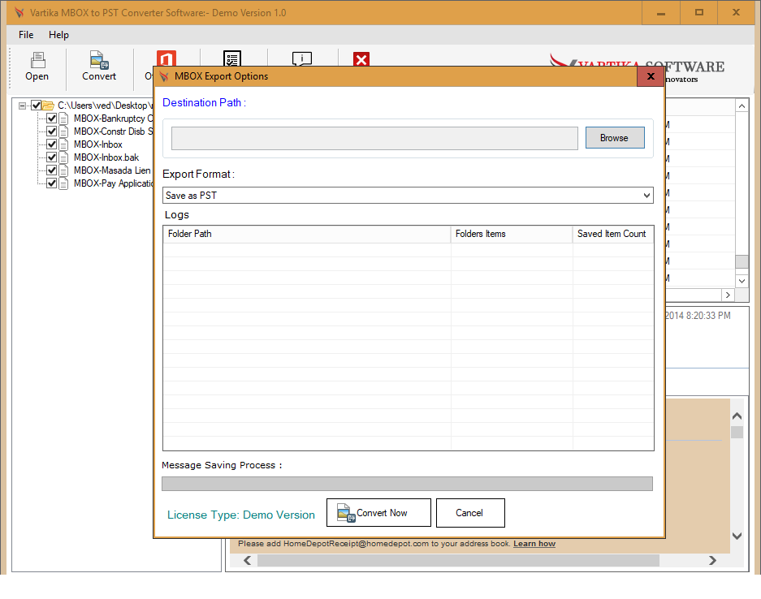Click the Vartika logo in main title bar
The width and height of the screenshot is (761, 599).
coord(19,13)
